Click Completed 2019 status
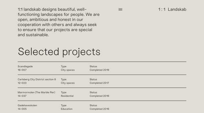Viewport: 204px width, 113px height. pyautogui.click(x=99, y=70)
